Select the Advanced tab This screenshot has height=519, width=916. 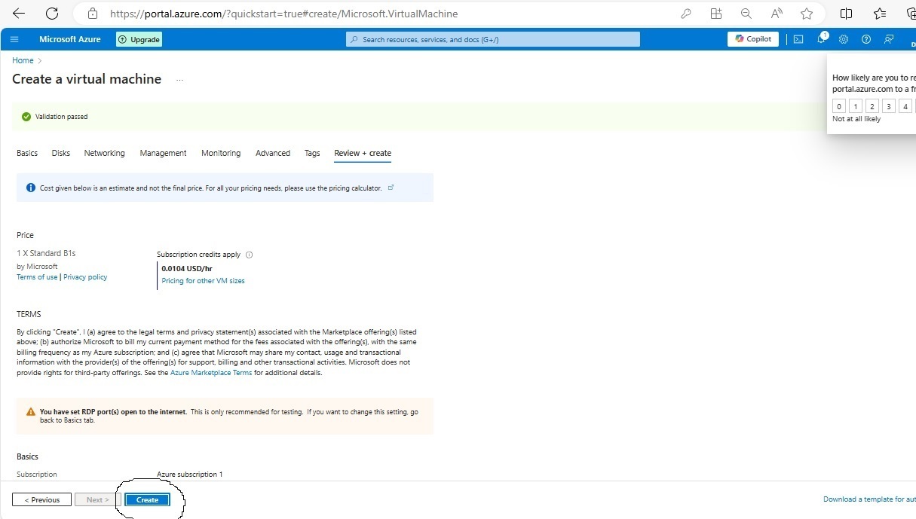273,153
